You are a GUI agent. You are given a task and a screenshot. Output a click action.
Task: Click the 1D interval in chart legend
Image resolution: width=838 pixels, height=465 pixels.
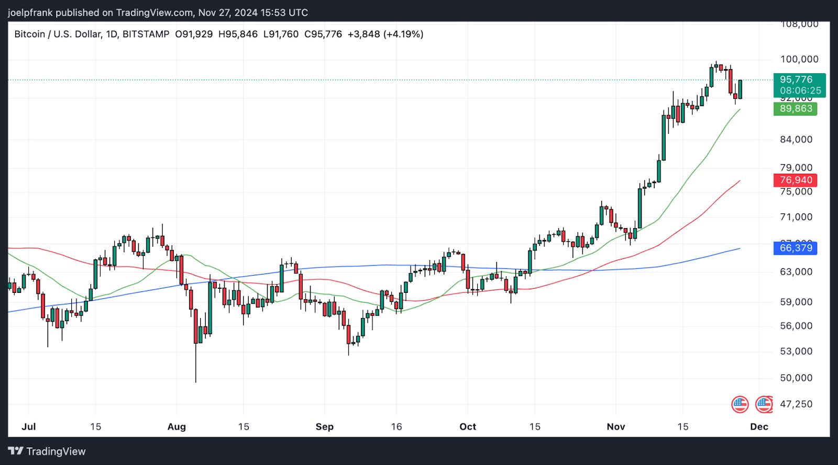tap(112, 34)
